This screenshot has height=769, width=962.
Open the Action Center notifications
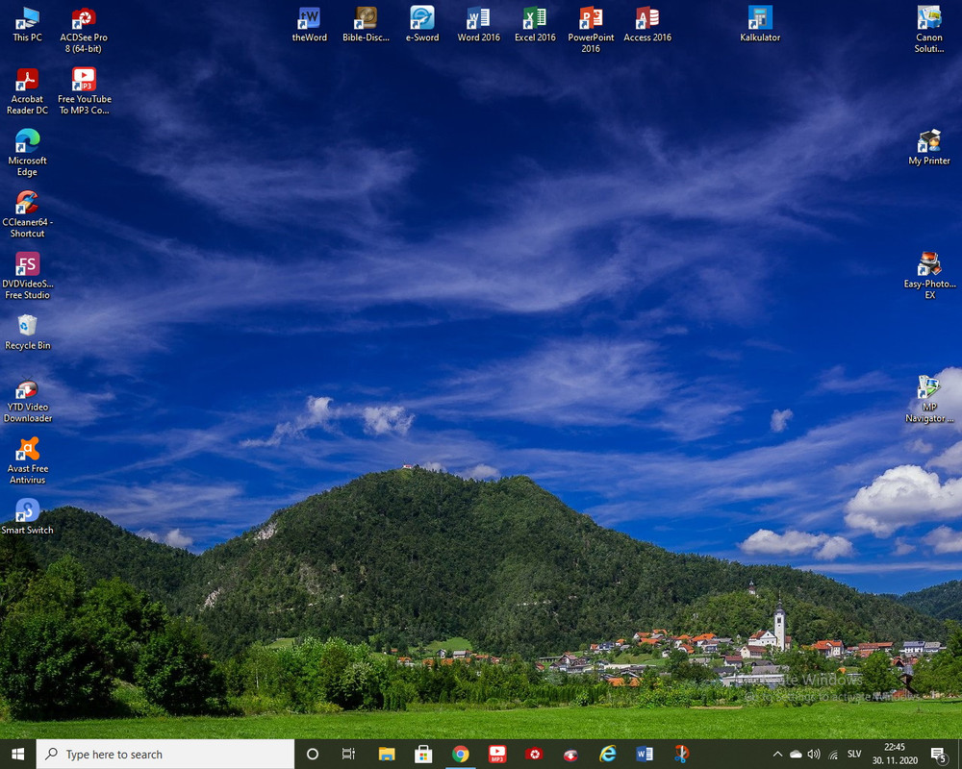pos(939,754)
